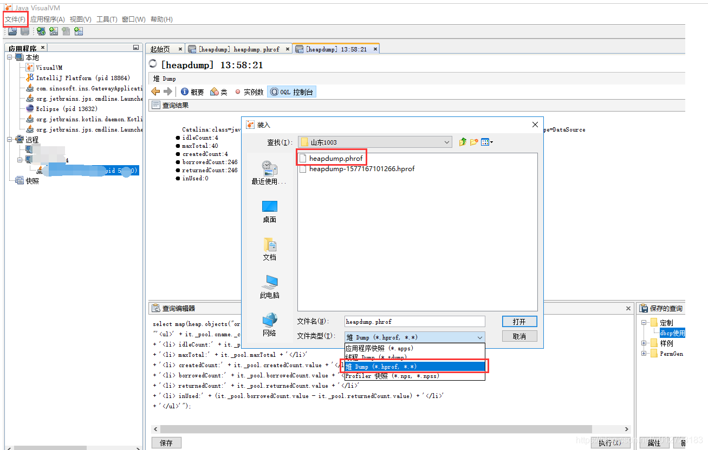This screenshot has height=450, width=708.
Task: Select IntelliJ Platform (pid 18864) node
Action: (x=78, y=78)
